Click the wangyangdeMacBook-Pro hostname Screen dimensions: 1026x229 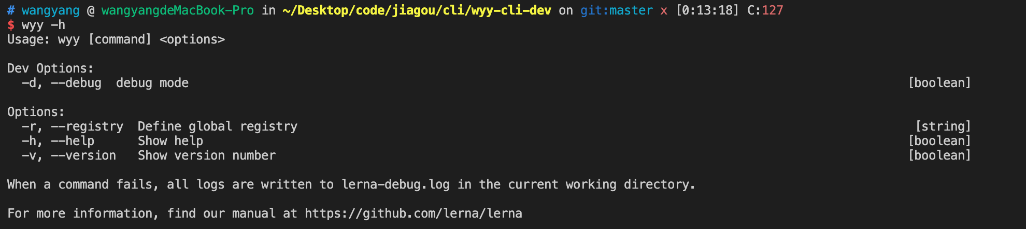coord(178,10)
